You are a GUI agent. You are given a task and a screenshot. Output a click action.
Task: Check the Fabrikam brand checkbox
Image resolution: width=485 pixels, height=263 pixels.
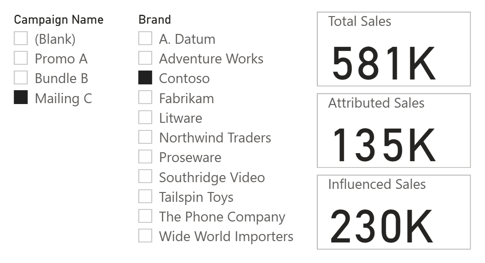(145, 98)
